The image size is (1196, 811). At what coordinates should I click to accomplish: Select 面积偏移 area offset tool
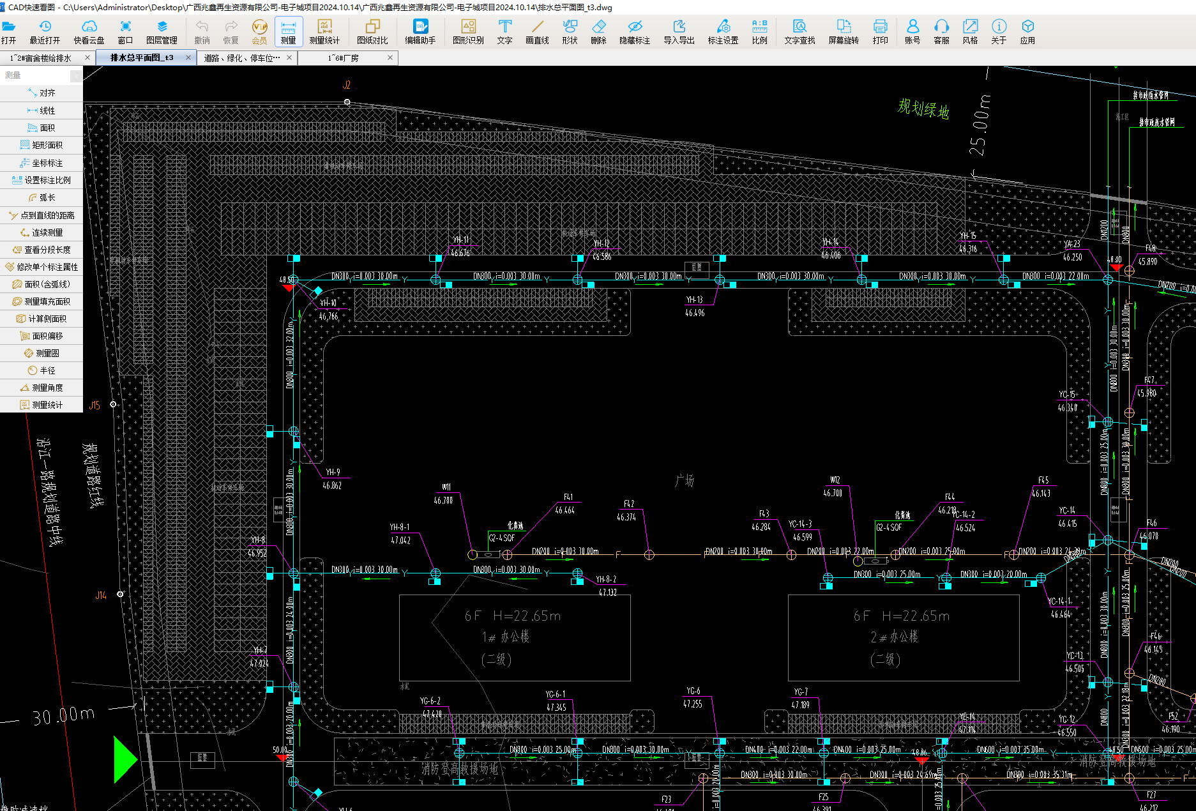(x=42, y=336)
